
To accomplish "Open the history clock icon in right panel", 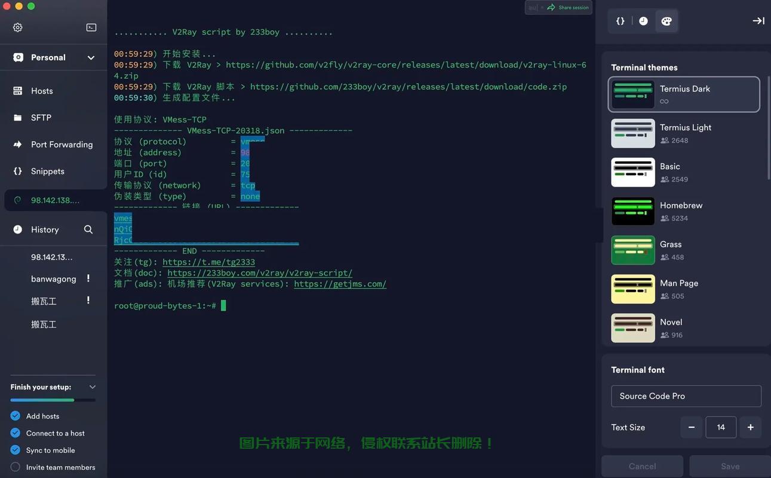I will click(643, 21).
